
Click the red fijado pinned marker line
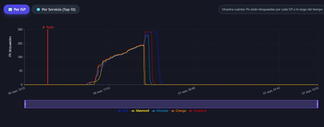(48, 57)
